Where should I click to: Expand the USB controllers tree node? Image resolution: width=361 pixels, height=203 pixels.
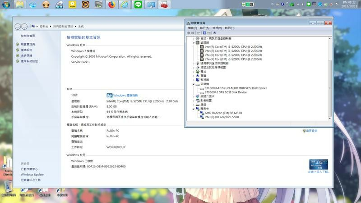click(194, 63)
